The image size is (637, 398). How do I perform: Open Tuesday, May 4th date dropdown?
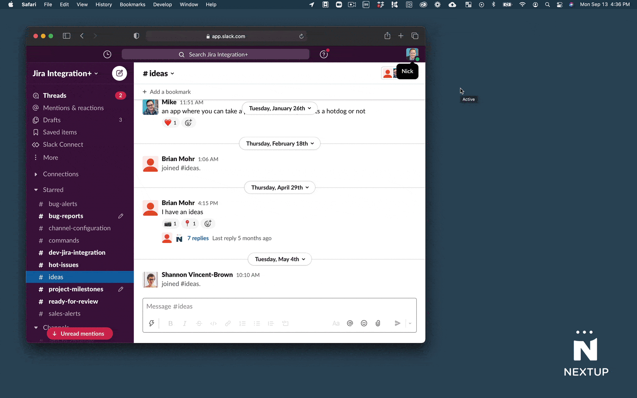coord(280,259)
